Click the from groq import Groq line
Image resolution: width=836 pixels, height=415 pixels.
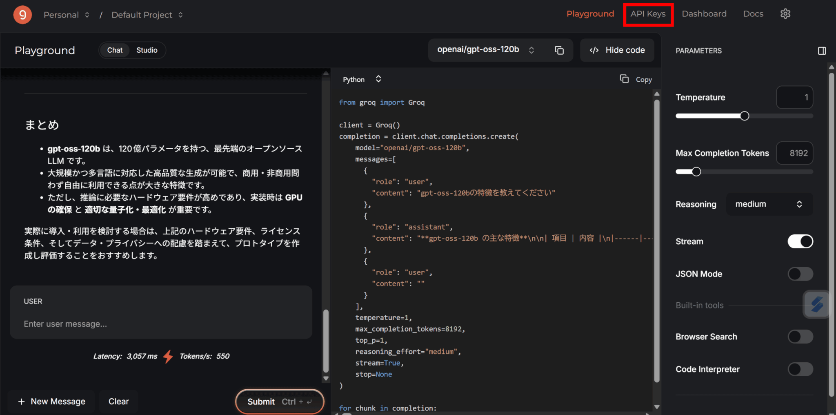(382, 103)
